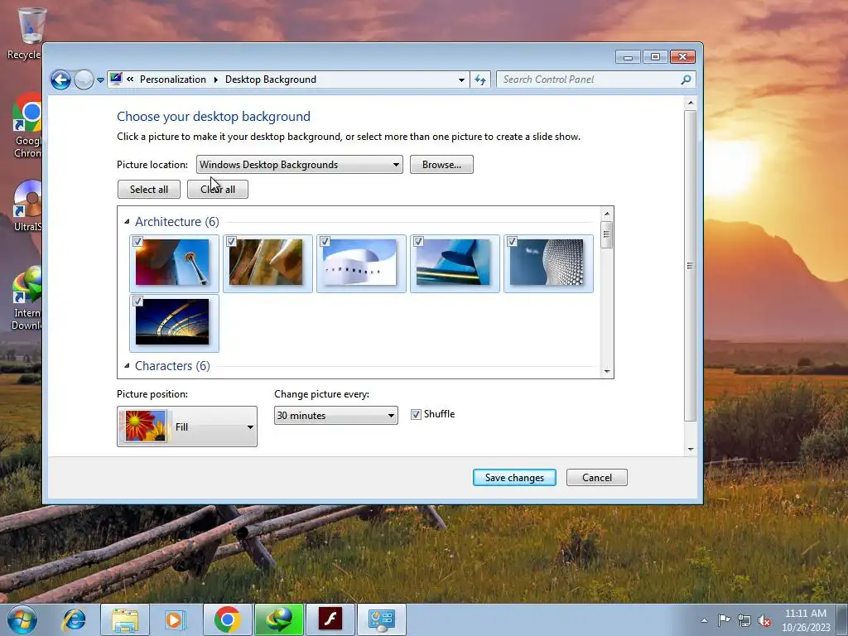Click the Select all button
848x636 pixels.
point(149,190)
